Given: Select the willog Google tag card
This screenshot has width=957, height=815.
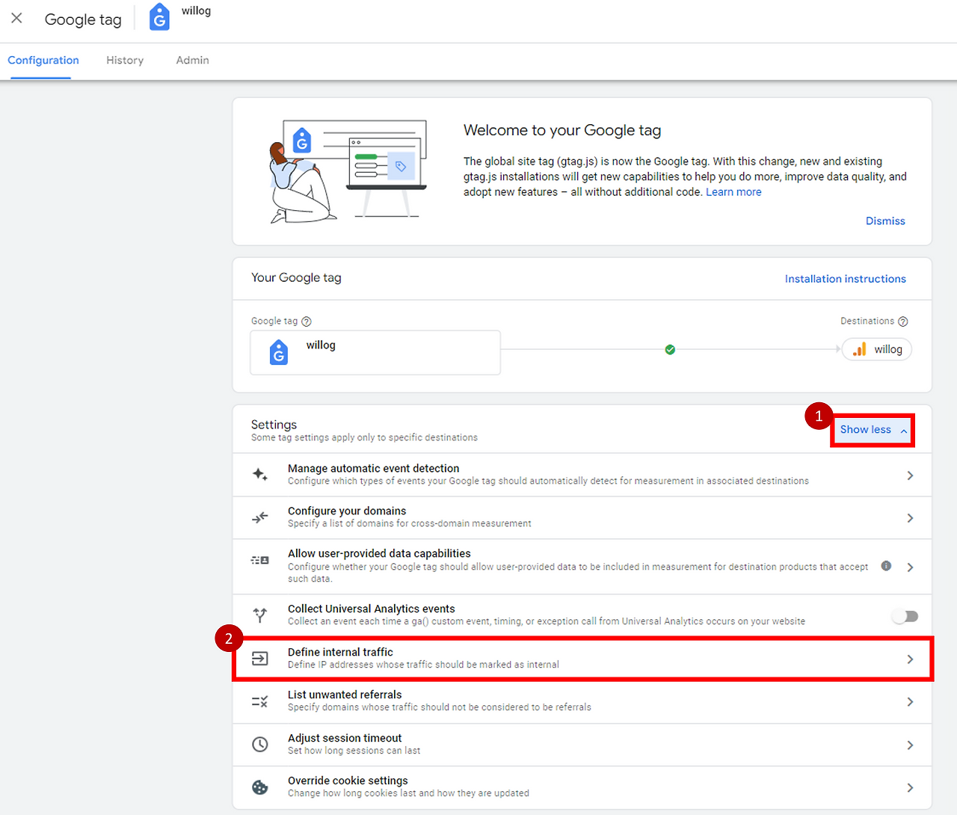Looking at the screenshot, I should 375,352.
